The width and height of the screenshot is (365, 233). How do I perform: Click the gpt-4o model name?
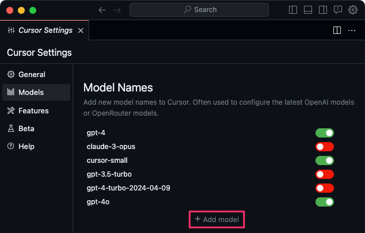coord(98,202)
